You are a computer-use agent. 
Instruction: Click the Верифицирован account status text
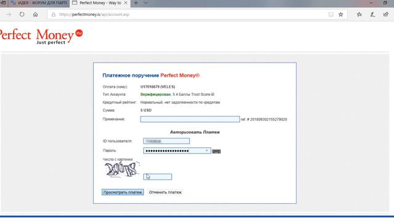(x=156, y=95)
